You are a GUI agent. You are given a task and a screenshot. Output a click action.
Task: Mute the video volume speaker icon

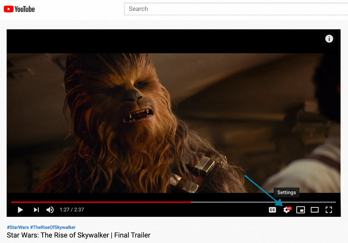[x=50, y=210]
